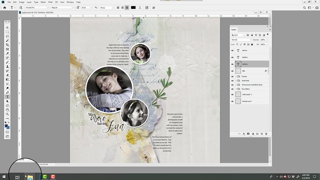Open the Normal blend mode dropdown

(x=241, y=40)
